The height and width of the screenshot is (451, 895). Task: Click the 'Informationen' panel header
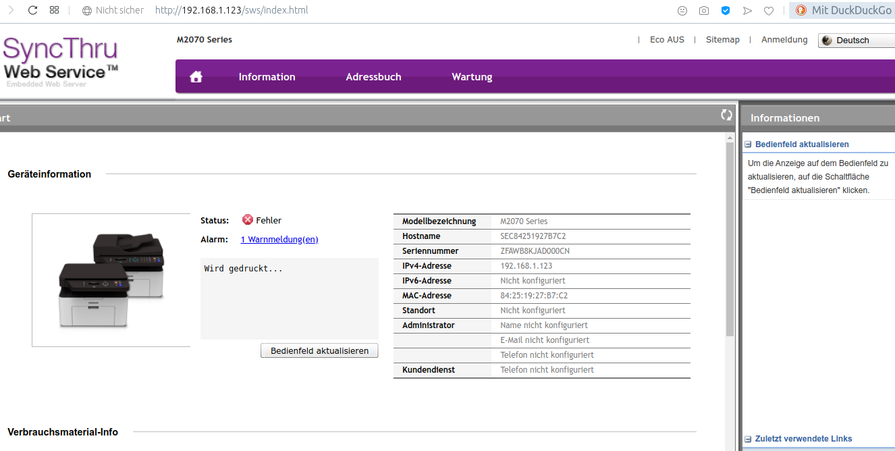click(785, 117)
